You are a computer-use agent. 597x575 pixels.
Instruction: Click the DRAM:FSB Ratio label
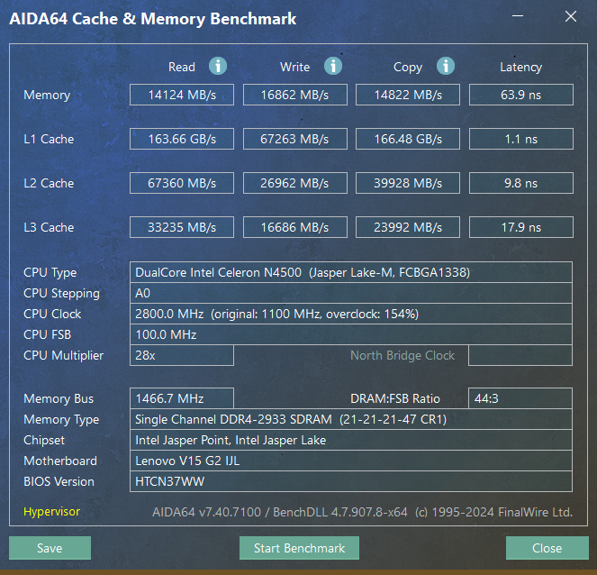point(395,398)
